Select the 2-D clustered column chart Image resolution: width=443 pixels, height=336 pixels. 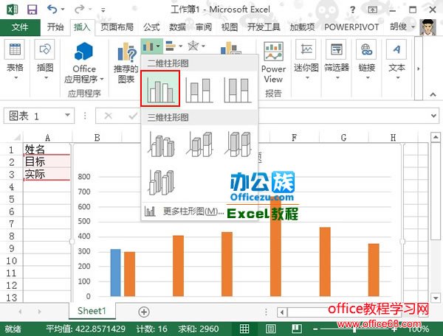point(160,88)
